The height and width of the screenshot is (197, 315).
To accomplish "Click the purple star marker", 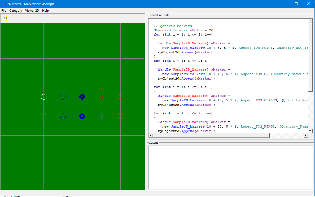I will pos(101,116).
